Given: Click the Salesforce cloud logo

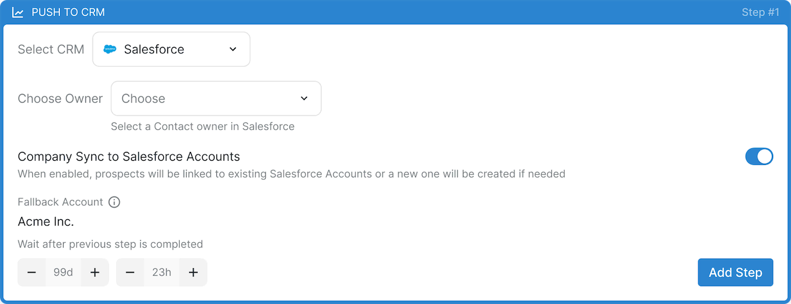Looking at the screenshot, I should 110,49.
